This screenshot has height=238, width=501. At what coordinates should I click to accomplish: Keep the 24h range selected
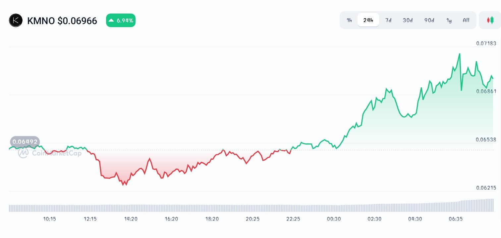[x=368, y=20]
